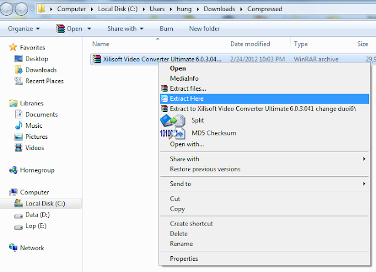
Task: Expand the arrow after Local Disk (C:) breadcrumb
Action: tap(144, 9)
